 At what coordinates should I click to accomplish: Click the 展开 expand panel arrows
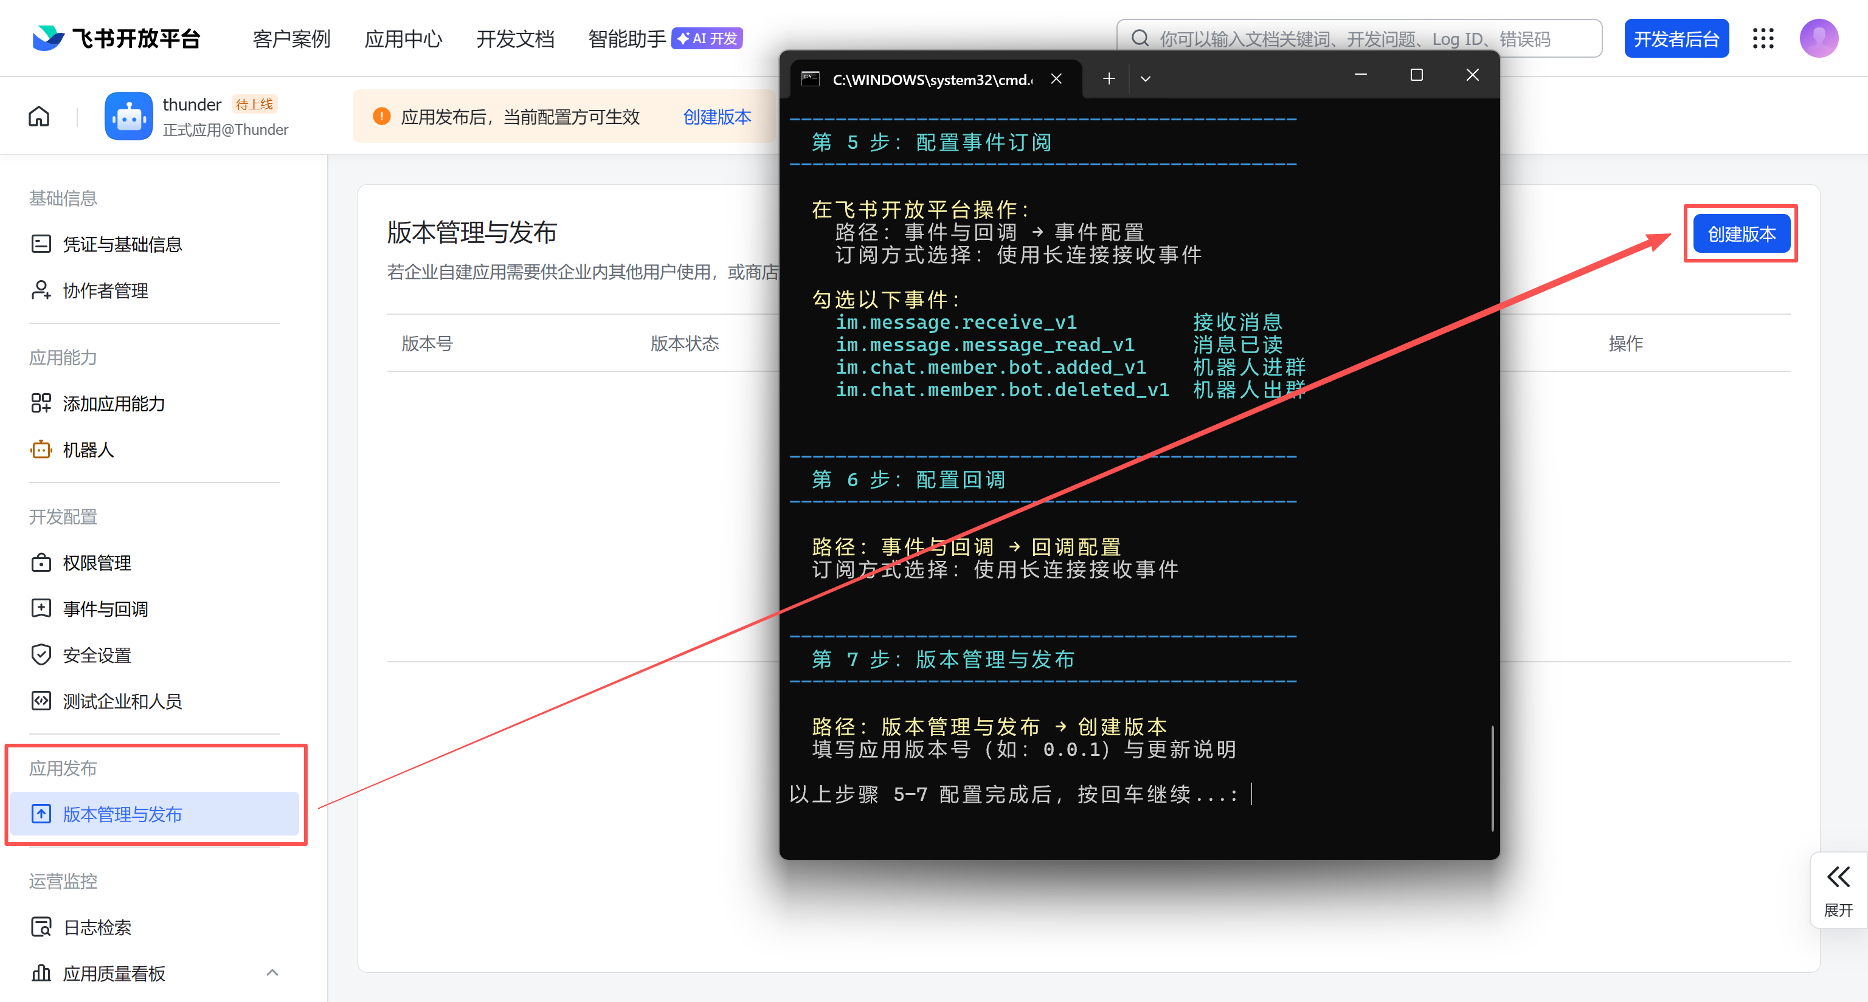click(1838, 877)
